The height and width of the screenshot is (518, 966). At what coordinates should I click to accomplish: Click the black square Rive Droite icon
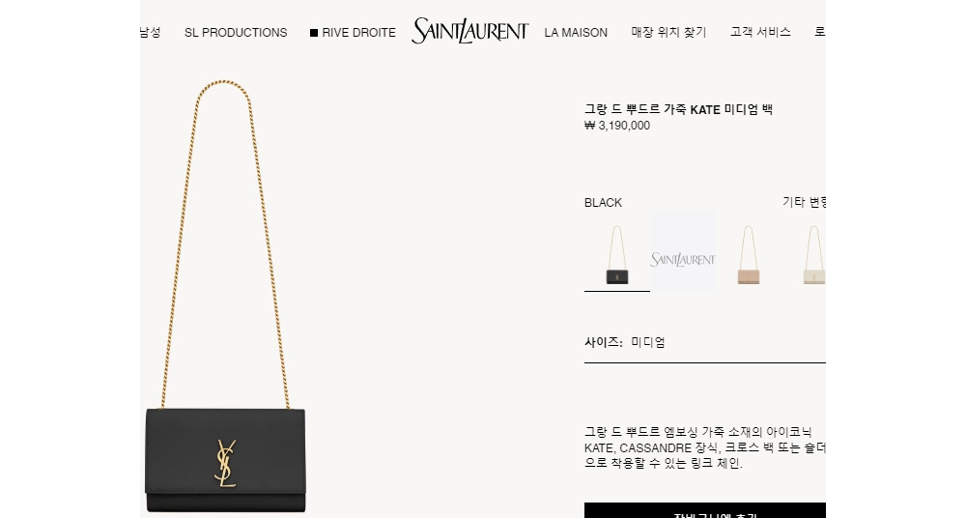314,33
